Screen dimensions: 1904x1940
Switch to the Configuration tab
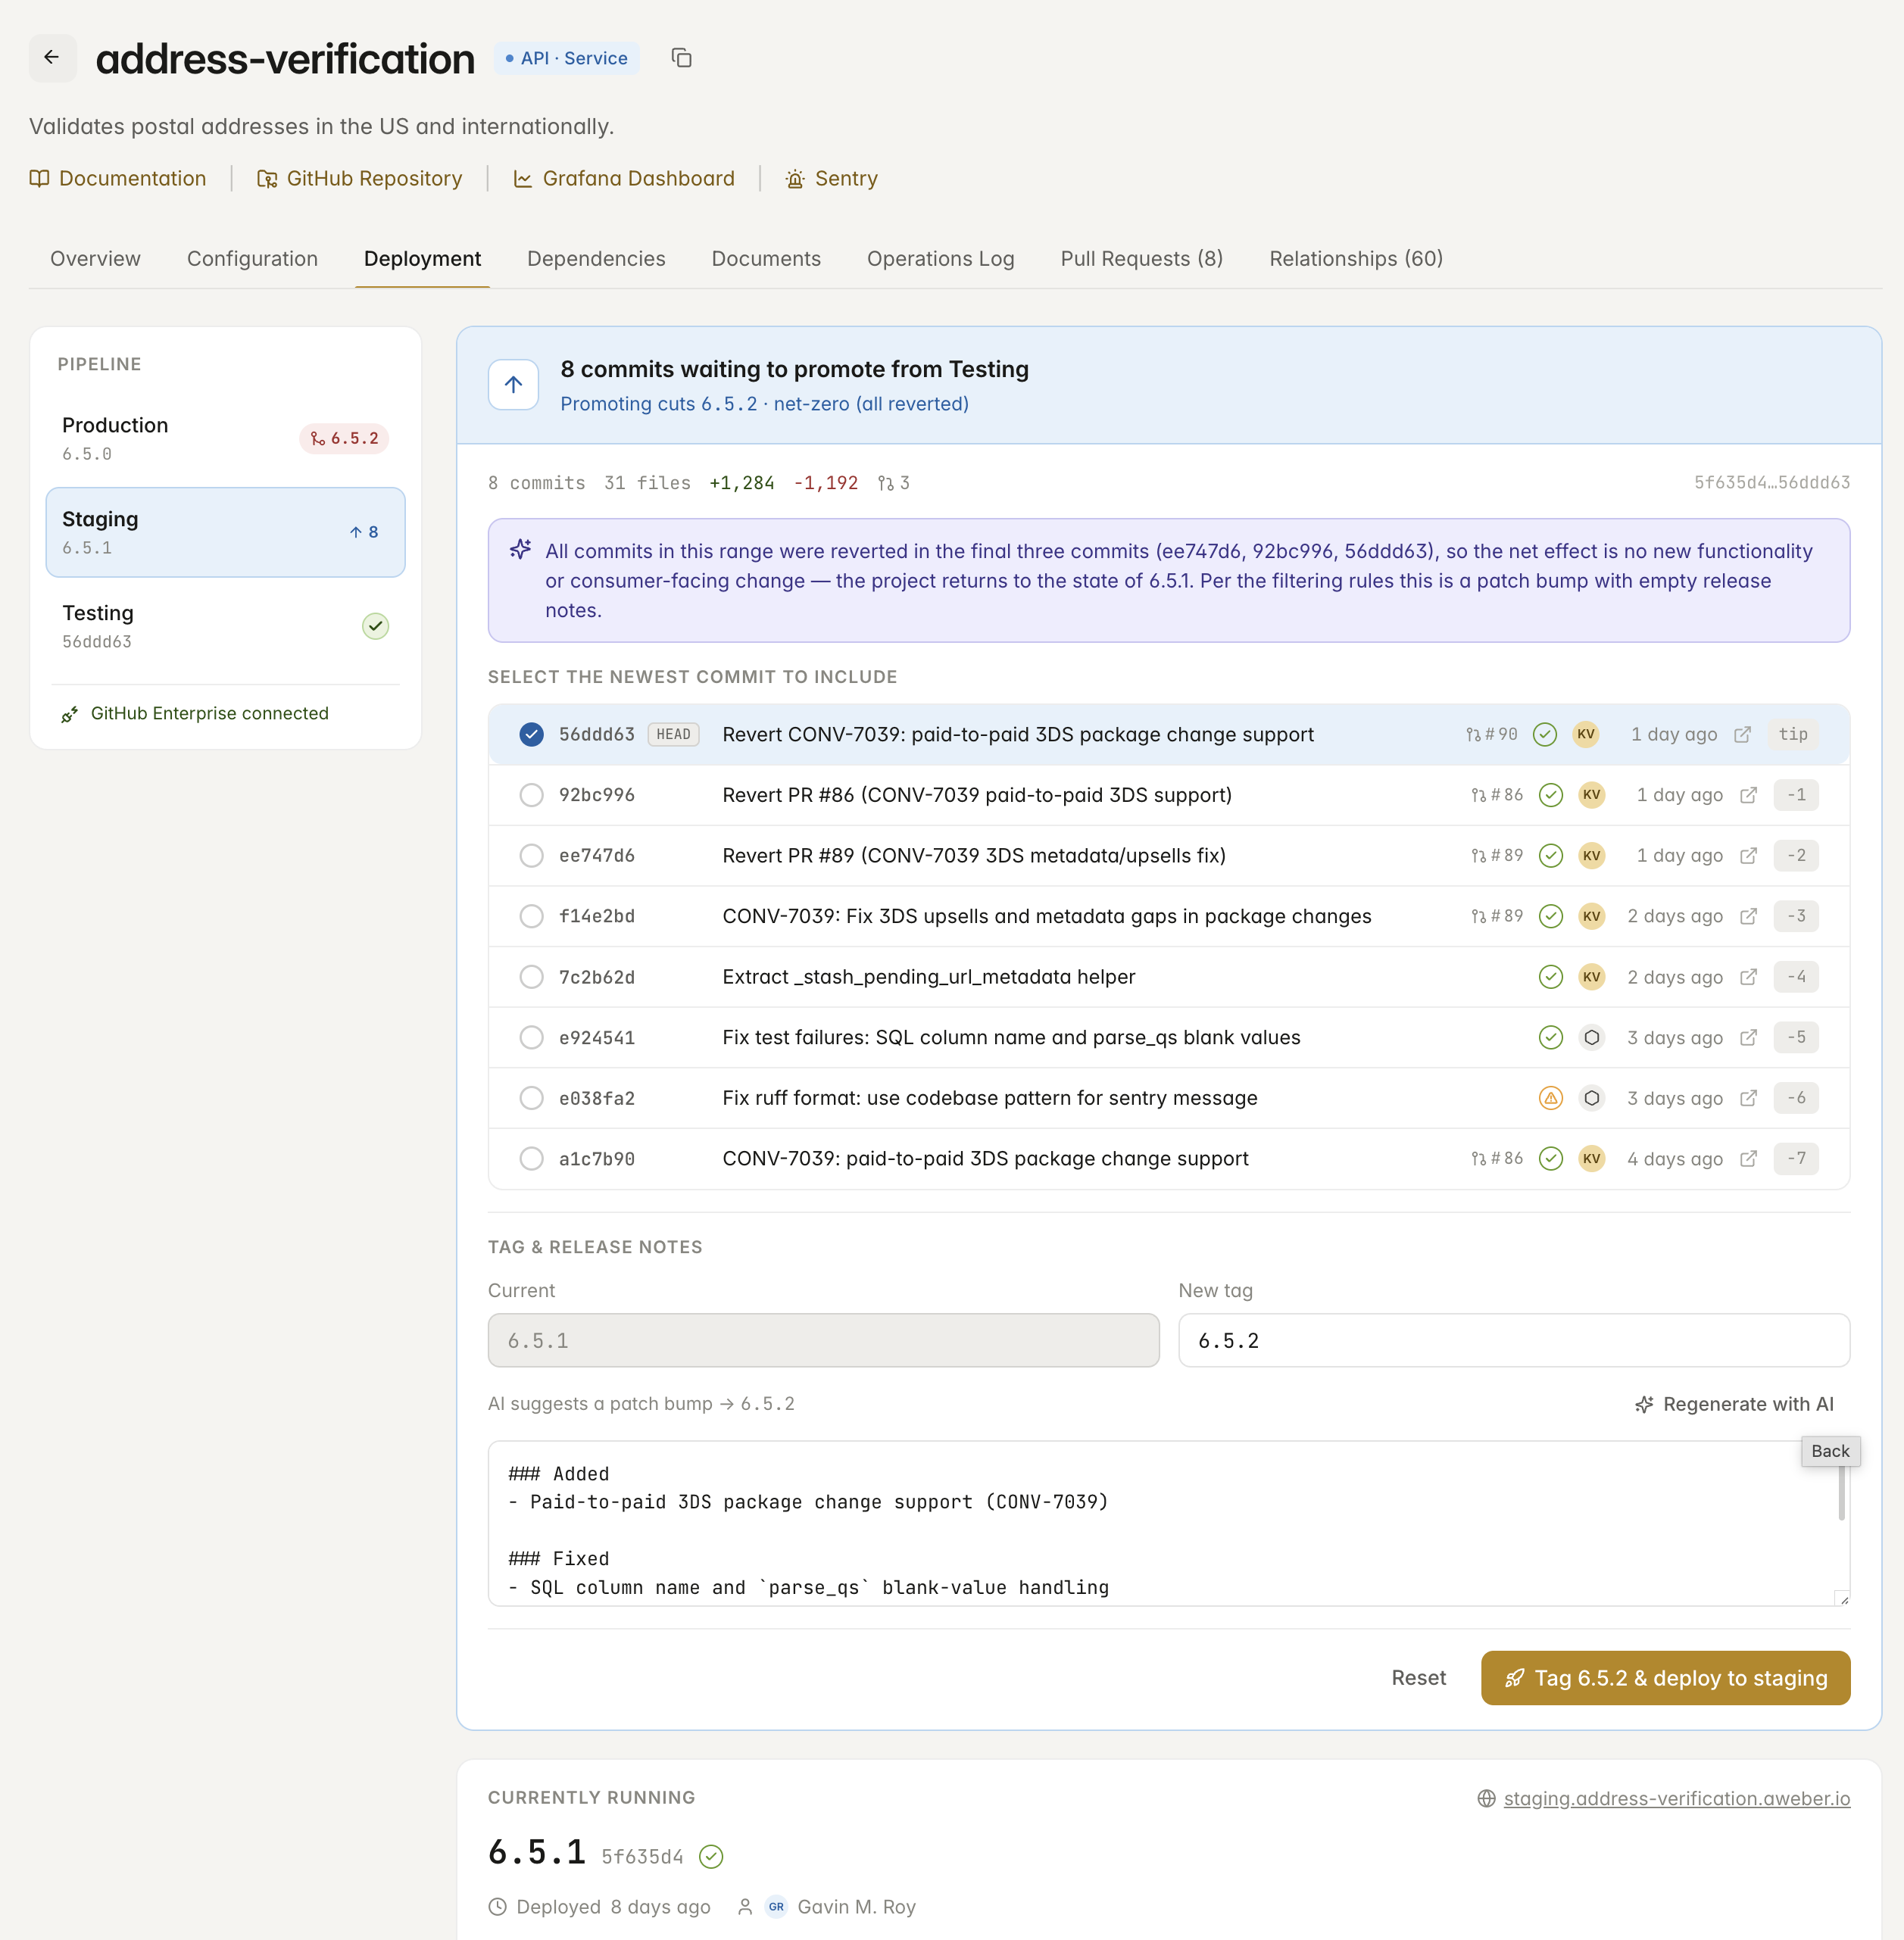coord(252,258)
